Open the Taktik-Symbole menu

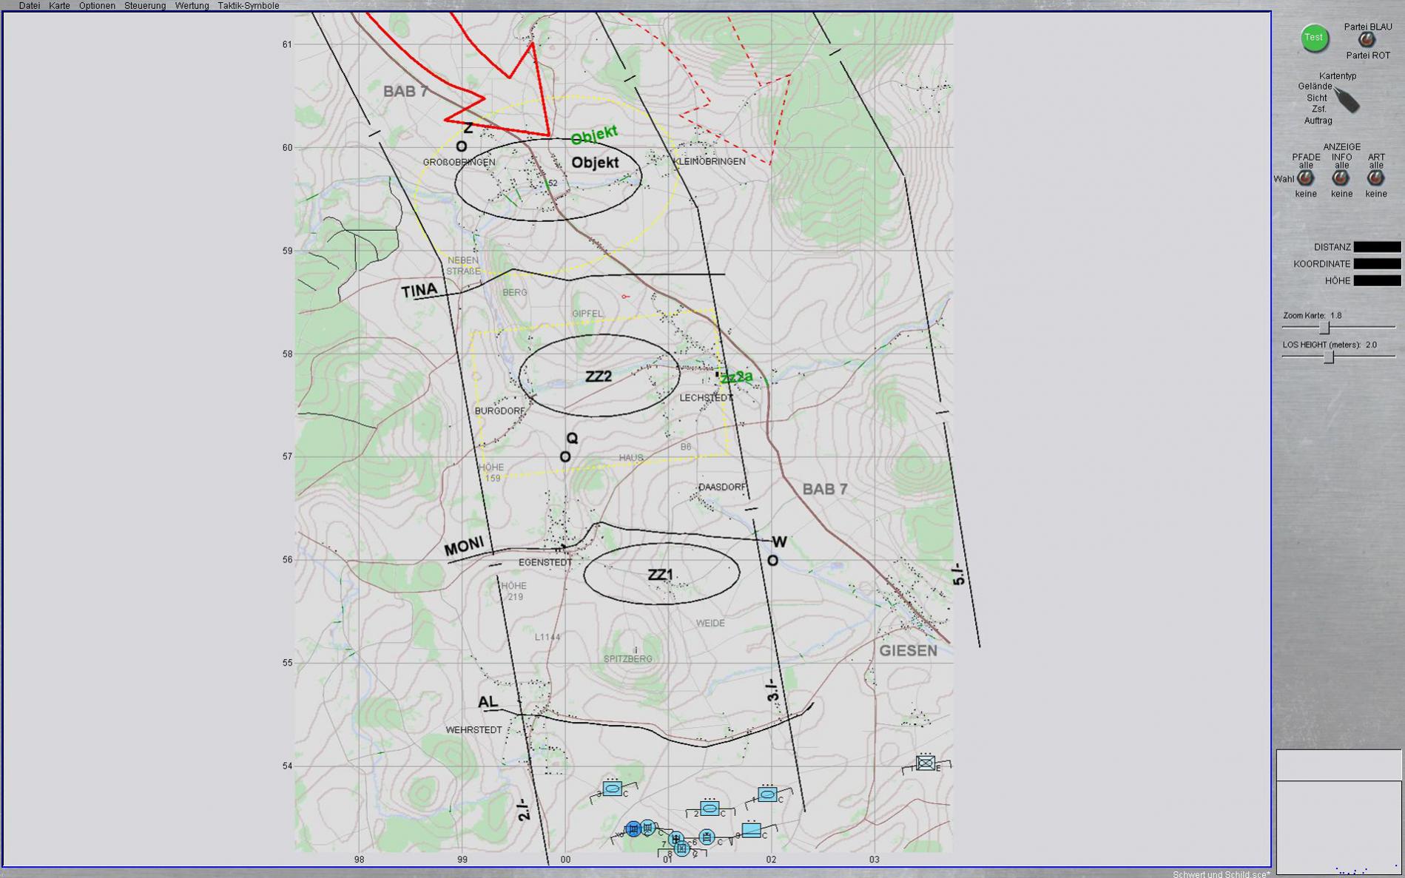248,6
